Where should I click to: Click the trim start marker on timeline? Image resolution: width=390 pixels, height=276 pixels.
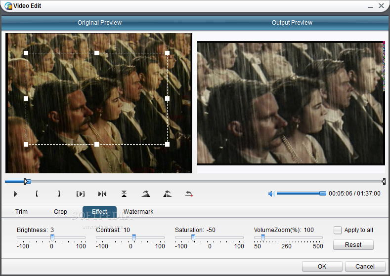coord(25,182)
